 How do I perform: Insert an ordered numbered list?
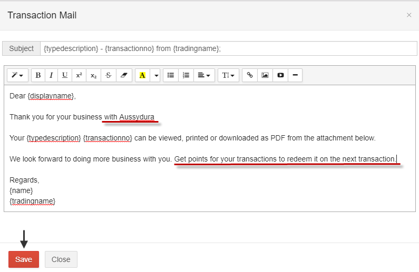click(186, 75)
